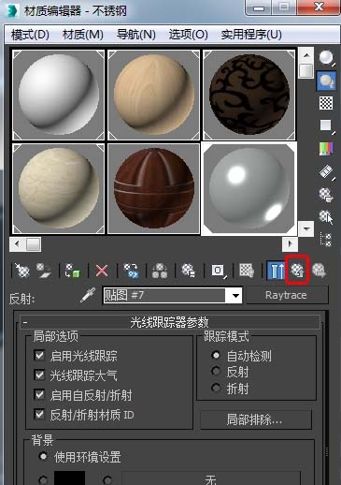This screenshot has width=341, height=485.
Task: Select 自动检测 trace mode radio
Action: (x=216, y=355)
